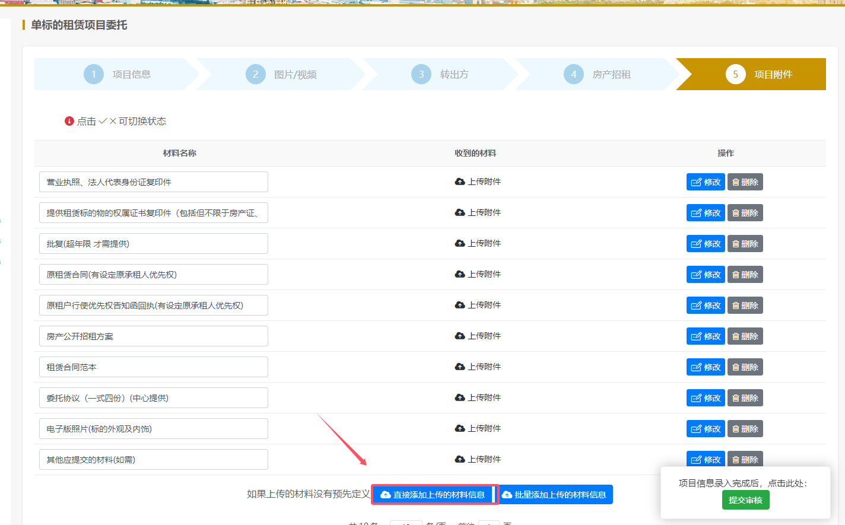Upload attachment for 营业执照、法人代表身份证复印件 row
The image size is (845, 525).
(x=478, y=182)
